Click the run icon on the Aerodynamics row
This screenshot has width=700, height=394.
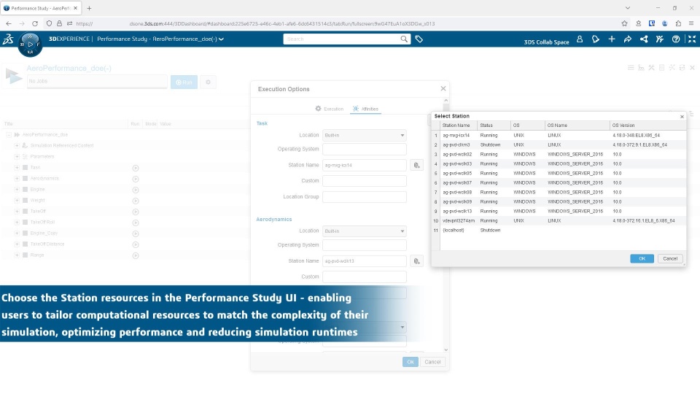136,179
